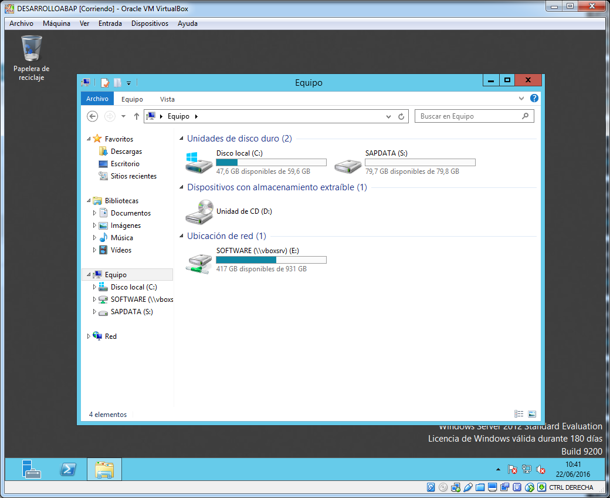
Task: Expand the Documentos library node
Action: coord(94,213)
